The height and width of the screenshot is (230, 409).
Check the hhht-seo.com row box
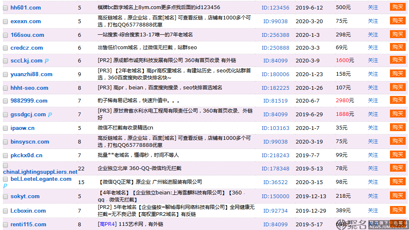point(5,88)
